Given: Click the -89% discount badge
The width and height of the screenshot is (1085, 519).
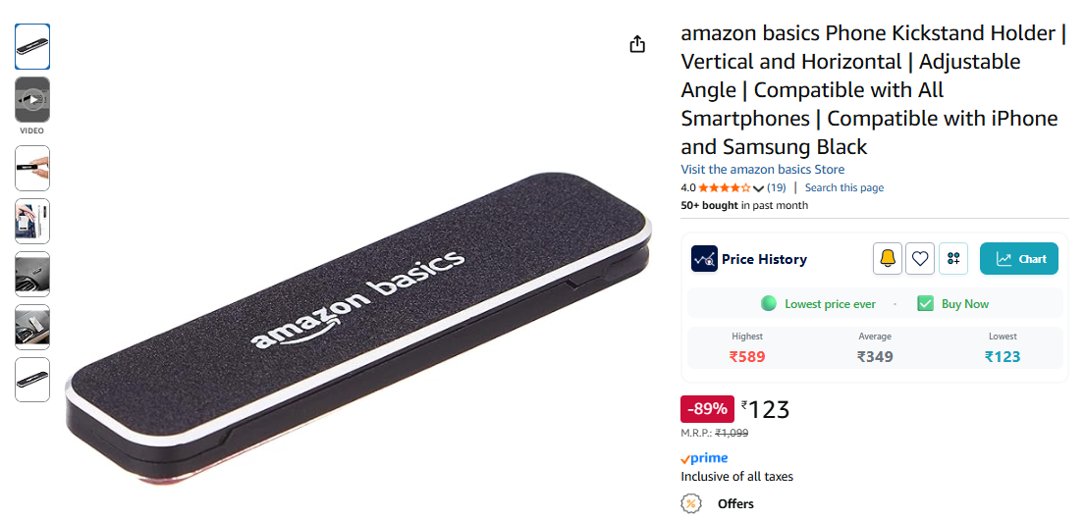Looking at the screenshot, I should point(707,408).
